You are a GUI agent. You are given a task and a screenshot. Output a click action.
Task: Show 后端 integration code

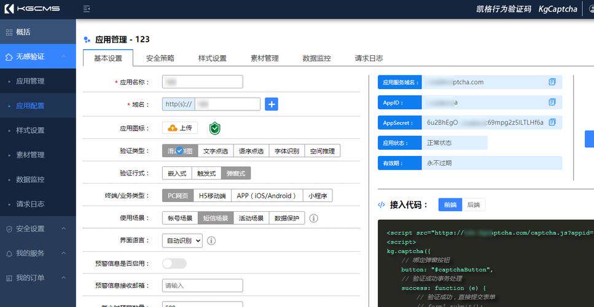[x=474, y=205]
